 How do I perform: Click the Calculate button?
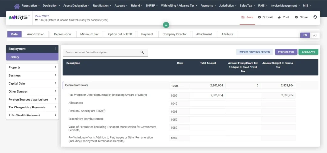(x=308, y=52)
